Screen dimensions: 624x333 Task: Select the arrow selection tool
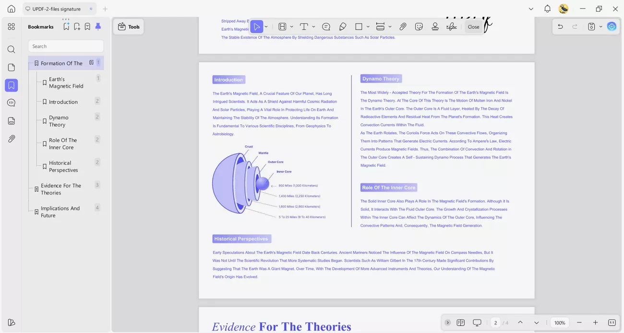tap(257, 26)
